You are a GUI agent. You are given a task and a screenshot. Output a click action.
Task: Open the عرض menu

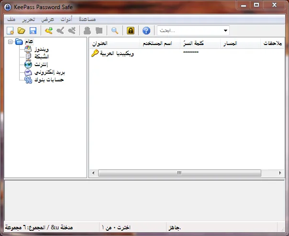coord(48,19)
